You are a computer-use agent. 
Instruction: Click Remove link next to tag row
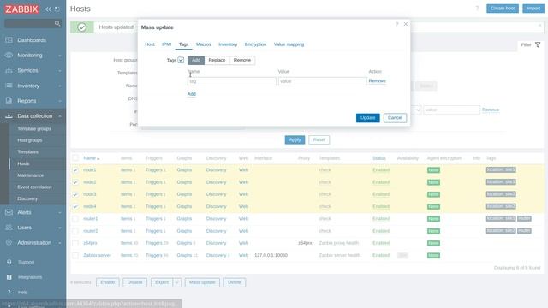[x=377, y=81]
